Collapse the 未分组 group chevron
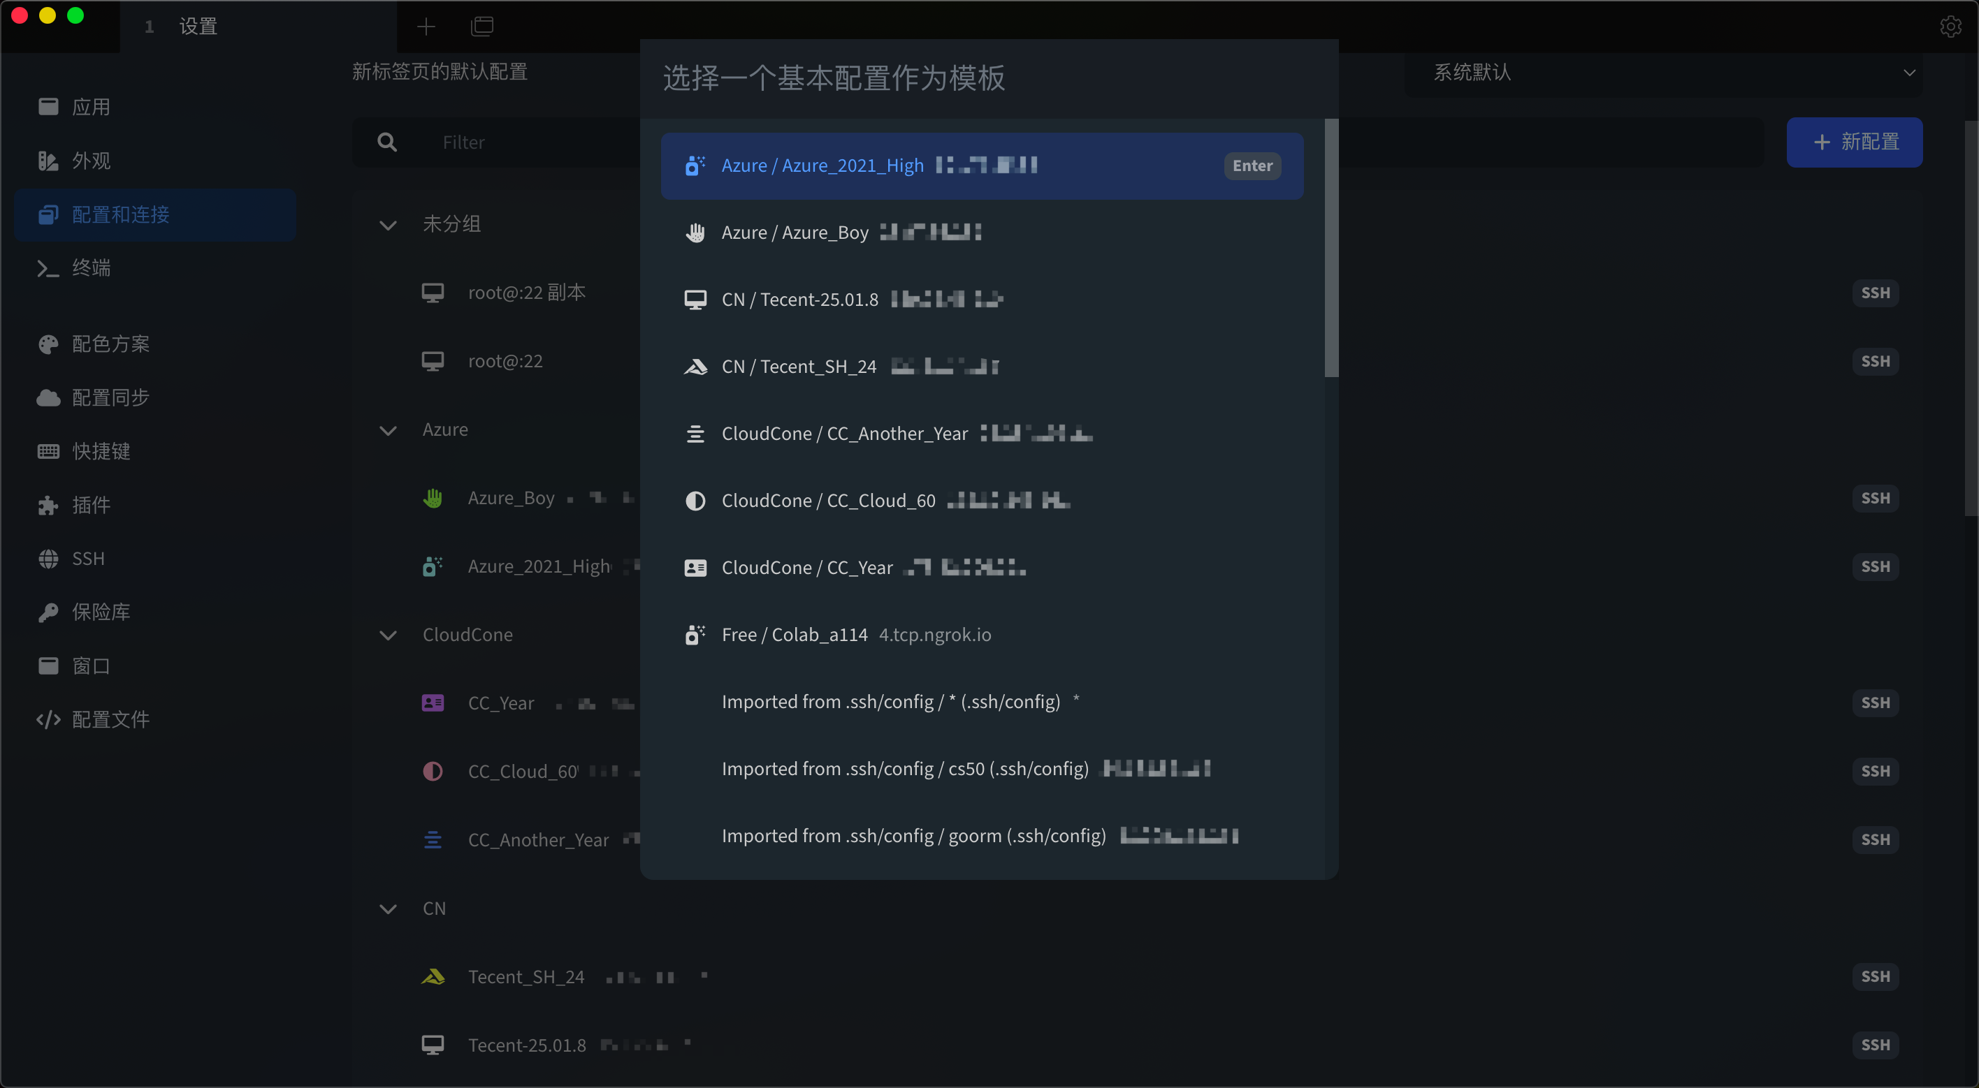 click(x=388, y=224)
